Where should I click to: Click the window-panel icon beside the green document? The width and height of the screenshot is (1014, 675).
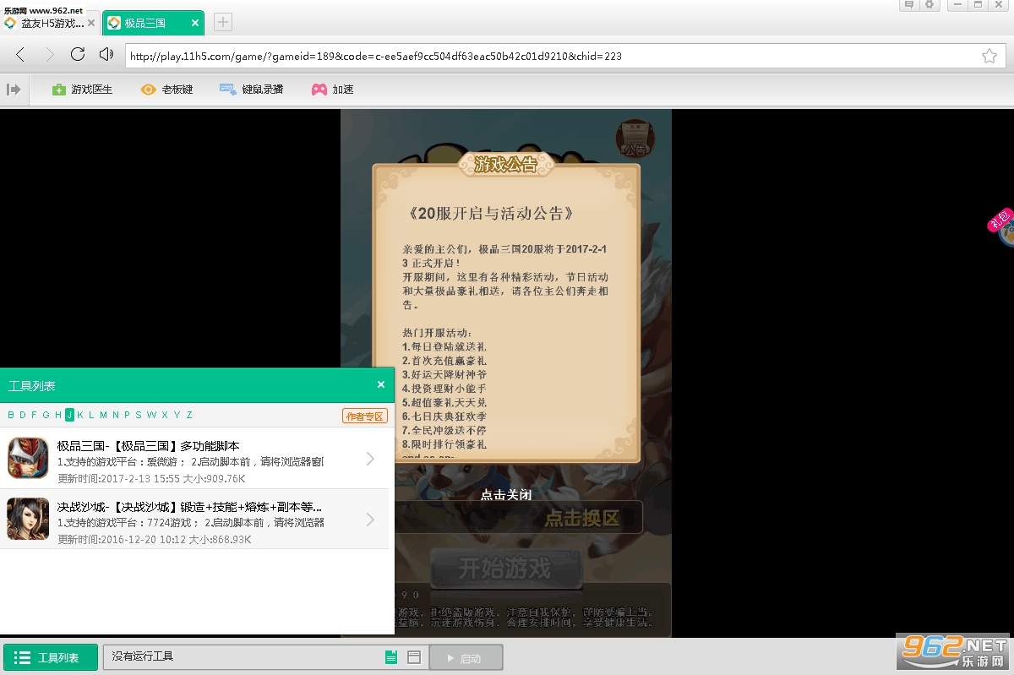pos(414,656)
